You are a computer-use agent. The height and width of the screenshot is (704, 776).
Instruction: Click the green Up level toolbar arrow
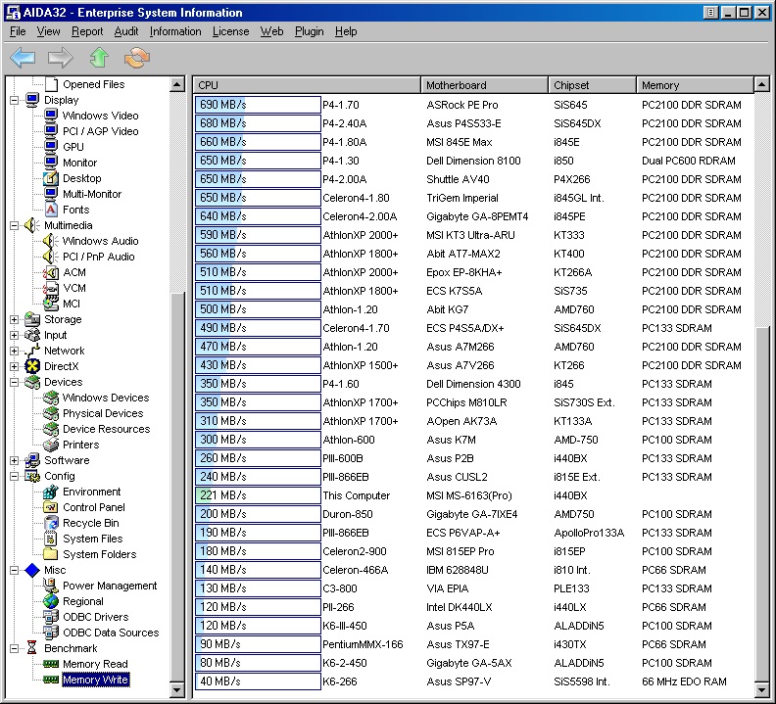99,58
